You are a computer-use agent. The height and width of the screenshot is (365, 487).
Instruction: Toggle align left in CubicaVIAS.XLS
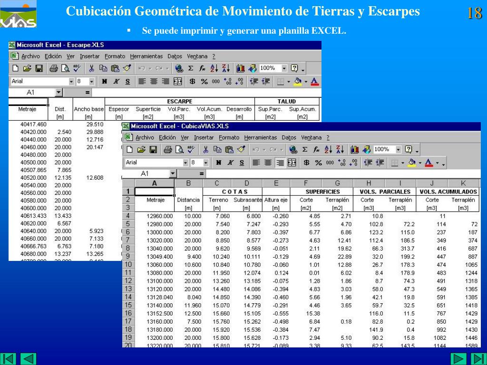[x=256, y=163]
